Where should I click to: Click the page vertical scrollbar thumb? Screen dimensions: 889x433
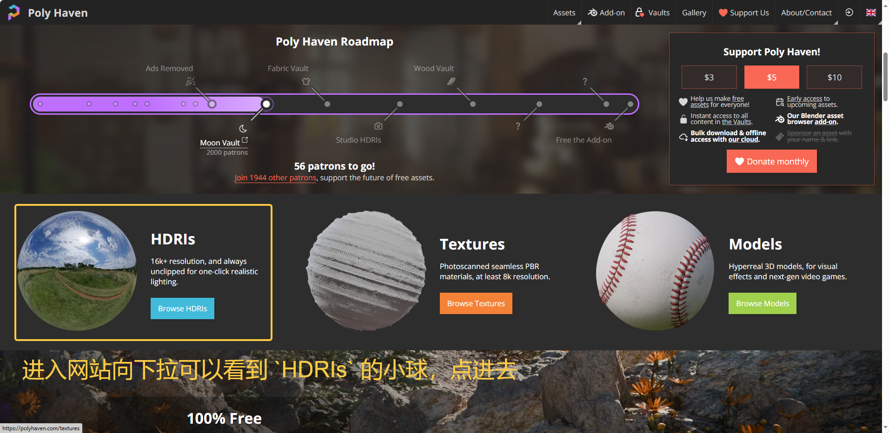tap(885, 77)
